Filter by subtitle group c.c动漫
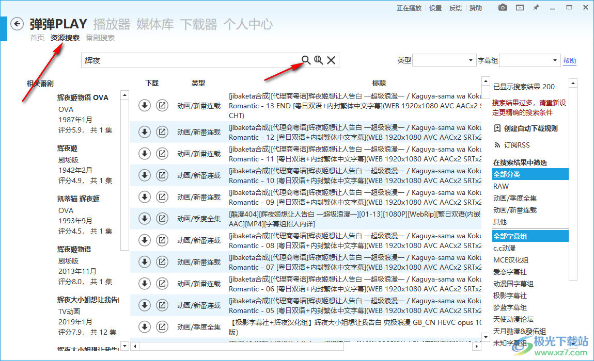The image size is (594, 361). [530, 248]
